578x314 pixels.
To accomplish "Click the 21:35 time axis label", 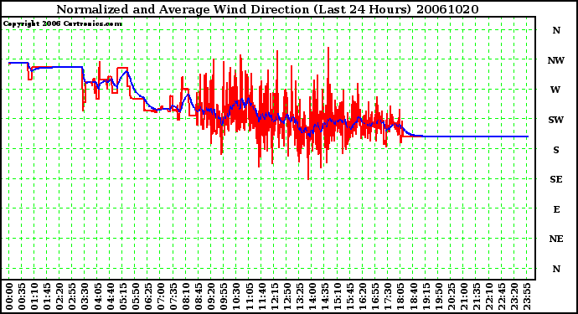I will [476, 296].
